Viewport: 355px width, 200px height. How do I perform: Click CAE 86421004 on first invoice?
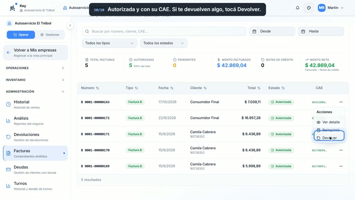point(319,102)
